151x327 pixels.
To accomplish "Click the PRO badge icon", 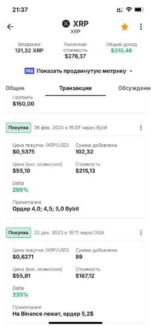I will (29, 71).
